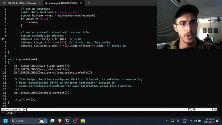222x125 pixels.
Task: Click the esp_event_loop_create_default() line
Action: pos(54,73)
